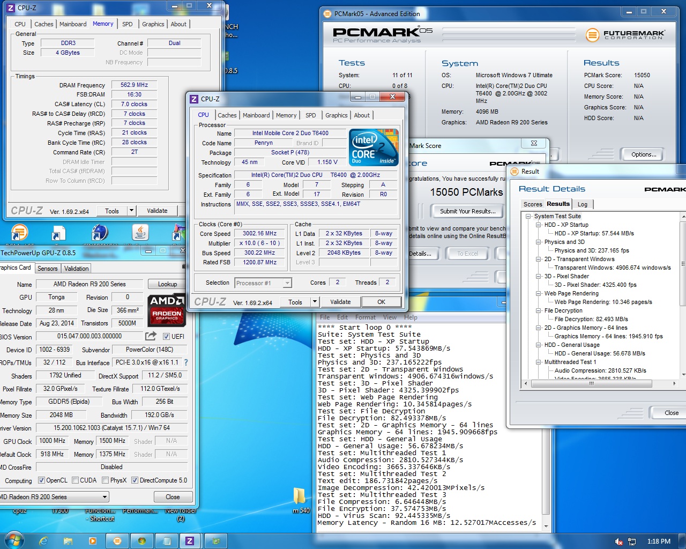686x549 pixels.
Task: Click Validate in the front CPU-Z window
Action: tap(340, 302)
